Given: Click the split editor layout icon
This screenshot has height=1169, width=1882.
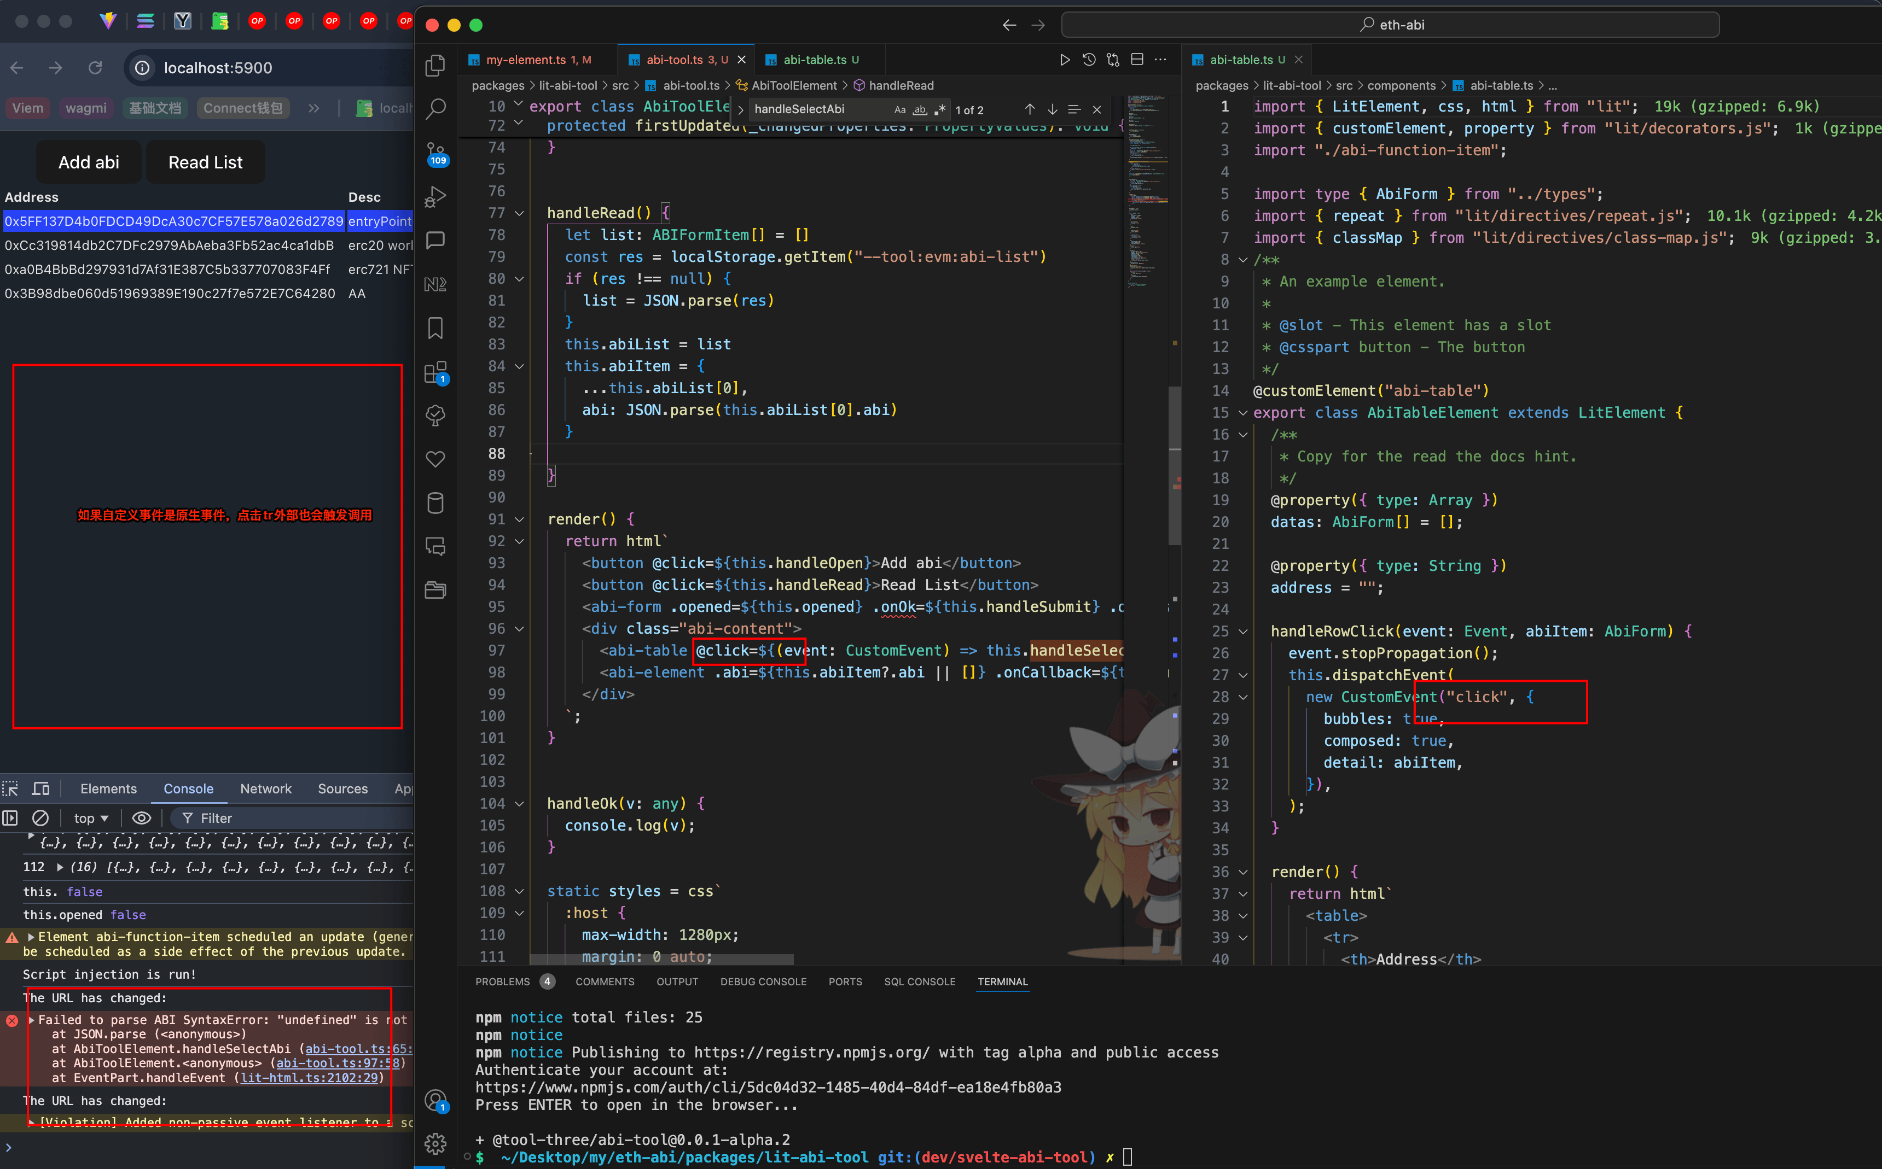Looking at the screenshot, I should (1136, 60).
